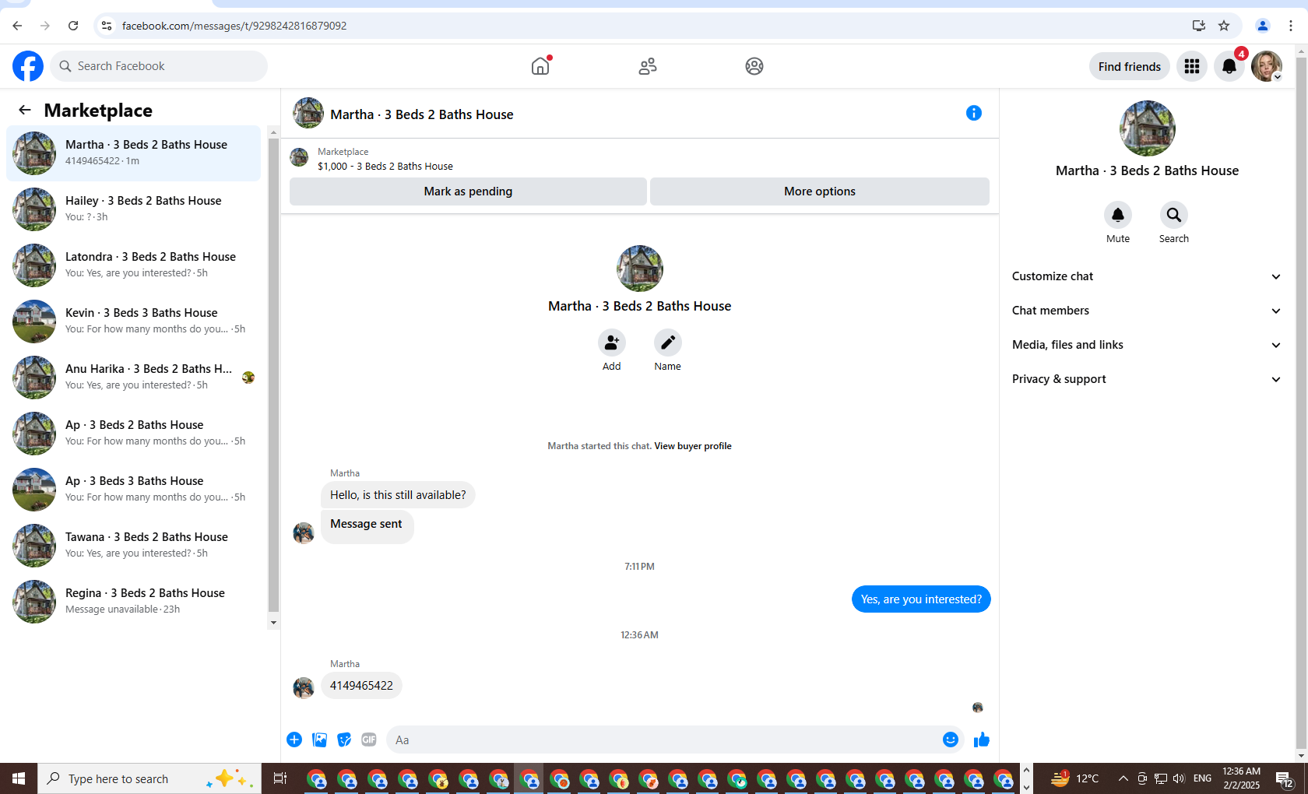Open the Windows Start menu
The image size is (1308, 794).
(19, 778)
